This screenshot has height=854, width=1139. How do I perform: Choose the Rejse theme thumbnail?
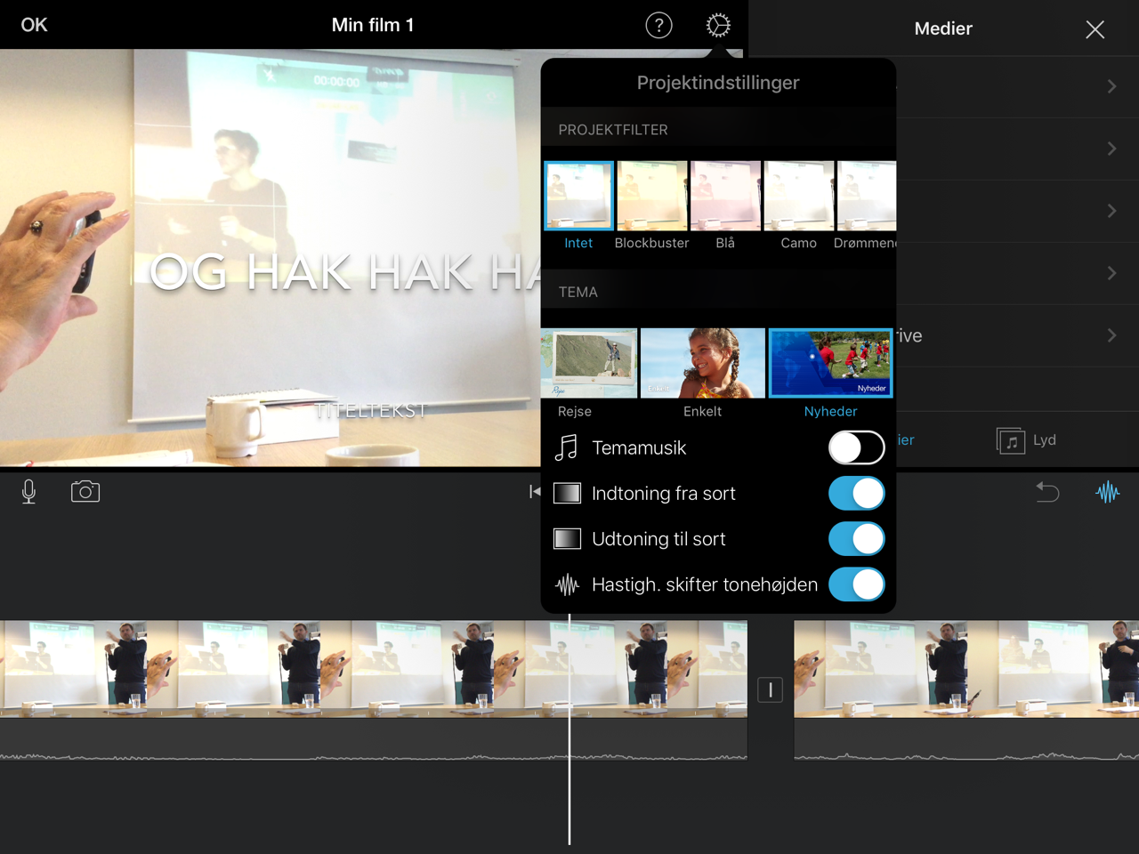click(x=589, y=363)
